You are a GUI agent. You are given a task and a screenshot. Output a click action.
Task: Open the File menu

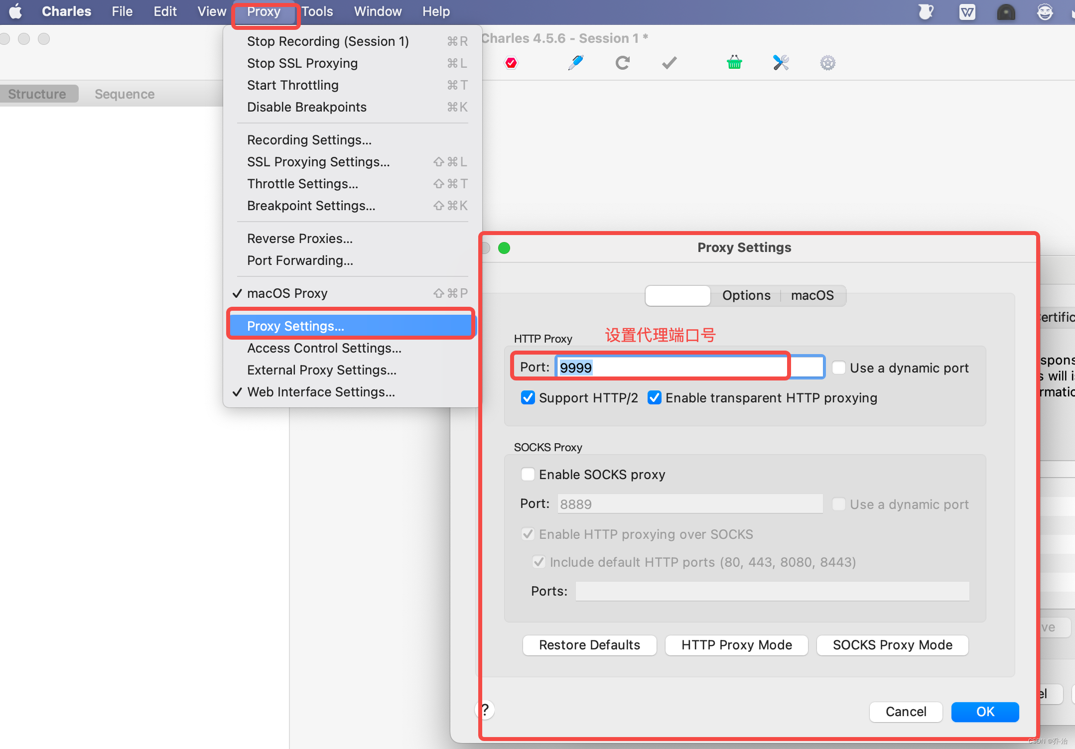click(122, 11)
